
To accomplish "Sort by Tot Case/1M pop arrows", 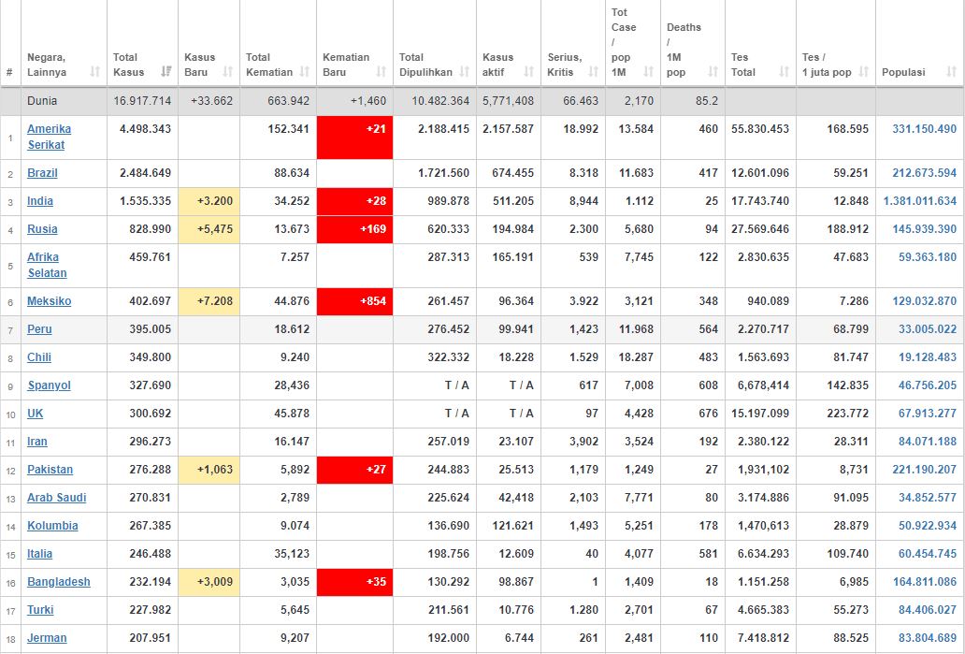I will (x=649, y=72).
